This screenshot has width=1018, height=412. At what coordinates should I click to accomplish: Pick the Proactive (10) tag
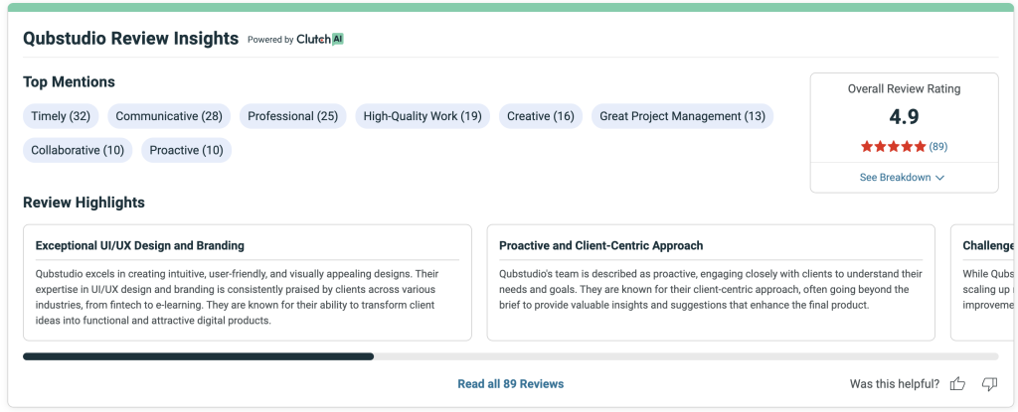tap(186, 150)
